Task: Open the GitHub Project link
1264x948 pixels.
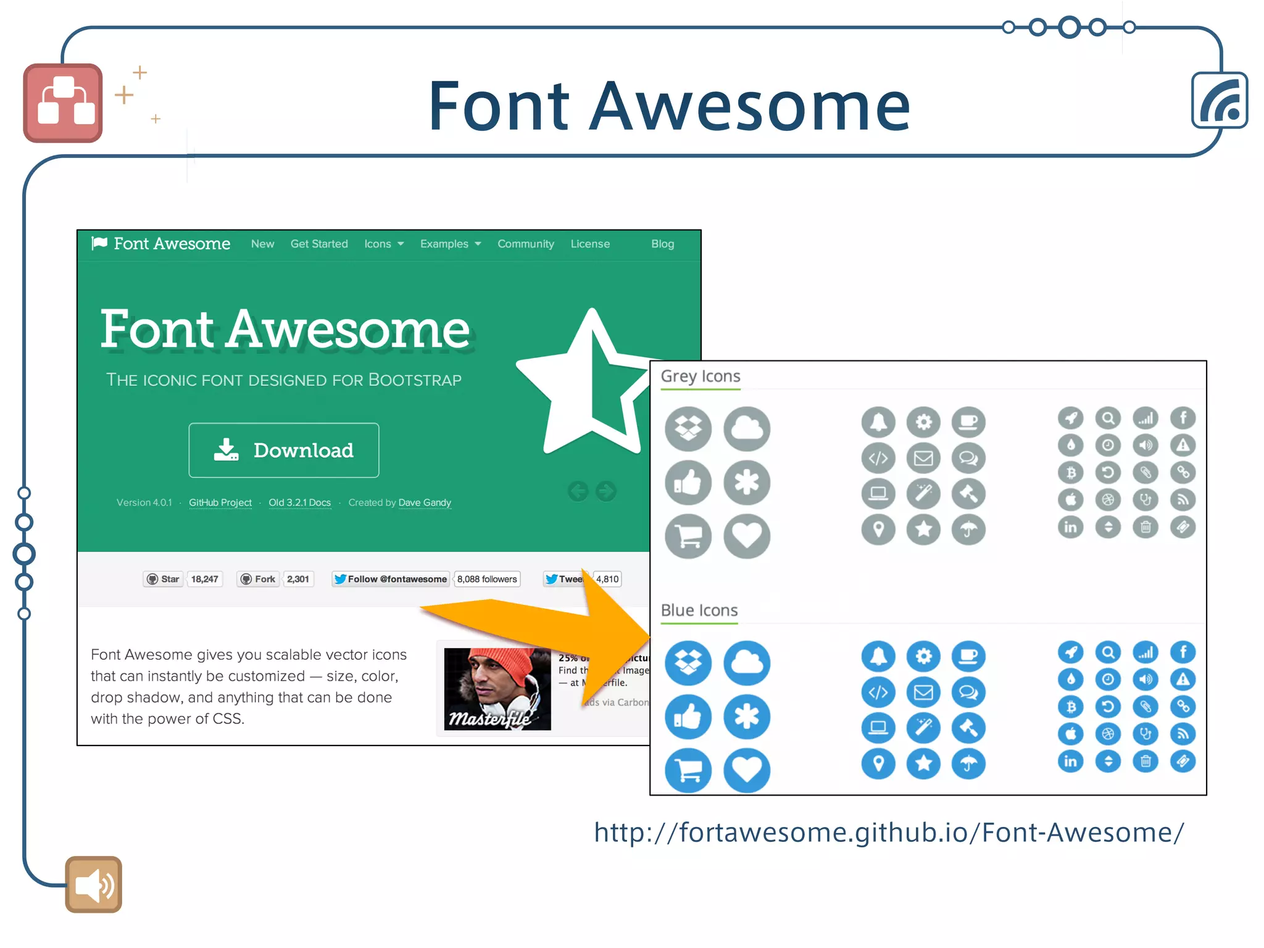Action: tap(220, 502)
